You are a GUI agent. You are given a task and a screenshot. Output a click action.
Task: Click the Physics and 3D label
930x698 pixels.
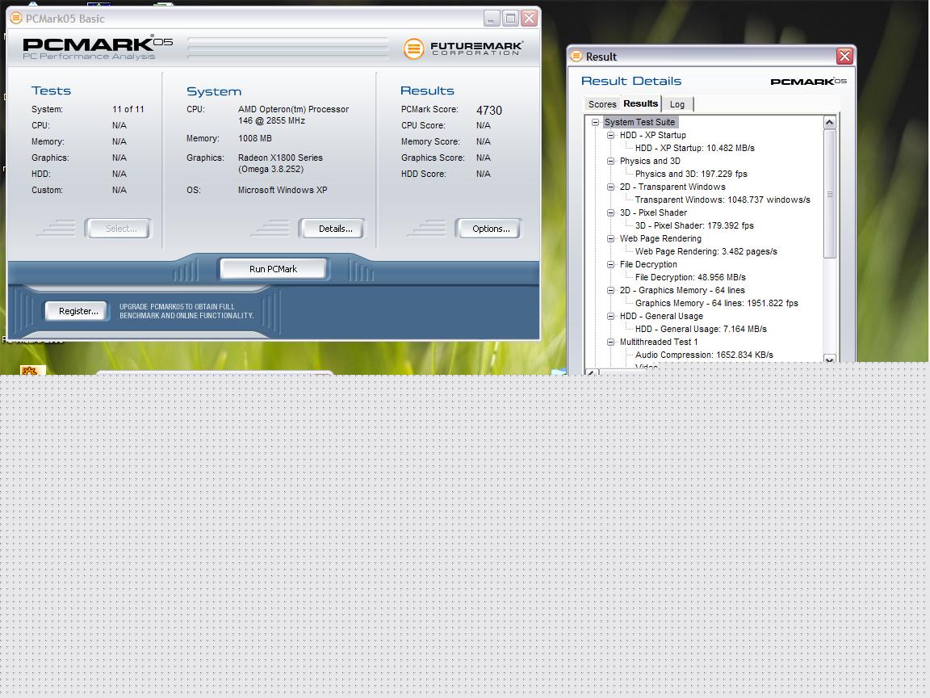(x=649, y=161)
